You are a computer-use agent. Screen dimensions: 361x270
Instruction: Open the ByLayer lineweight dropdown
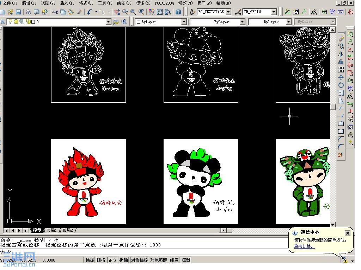coord(288,22)
